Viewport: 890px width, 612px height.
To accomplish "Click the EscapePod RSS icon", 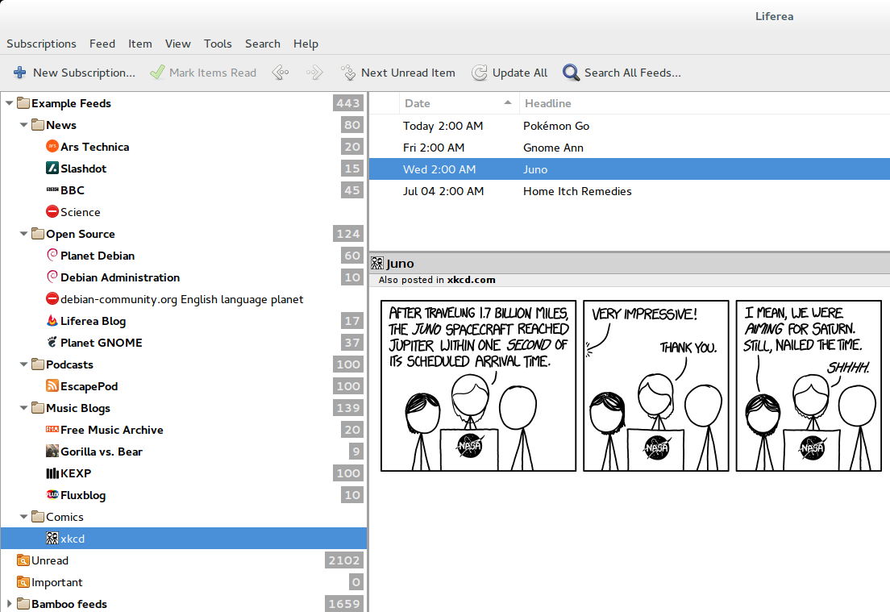I will (x=52, y=386).
